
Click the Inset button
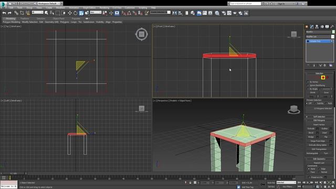pyautogui.click(x=324, y=133)
